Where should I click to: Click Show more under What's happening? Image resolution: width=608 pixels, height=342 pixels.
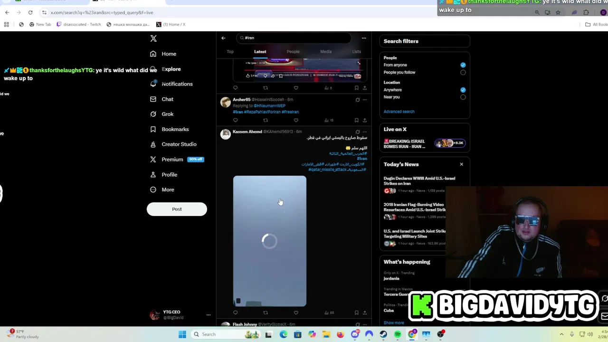tap(394, 323)
